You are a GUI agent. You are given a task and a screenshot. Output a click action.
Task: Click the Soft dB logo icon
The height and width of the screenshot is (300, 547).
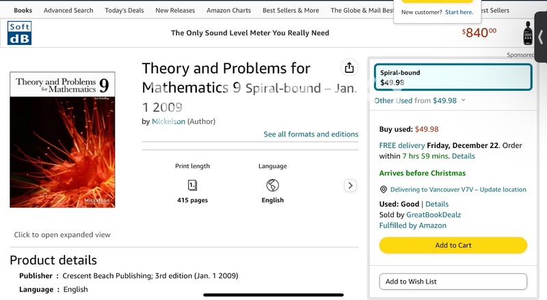point(19,33)
